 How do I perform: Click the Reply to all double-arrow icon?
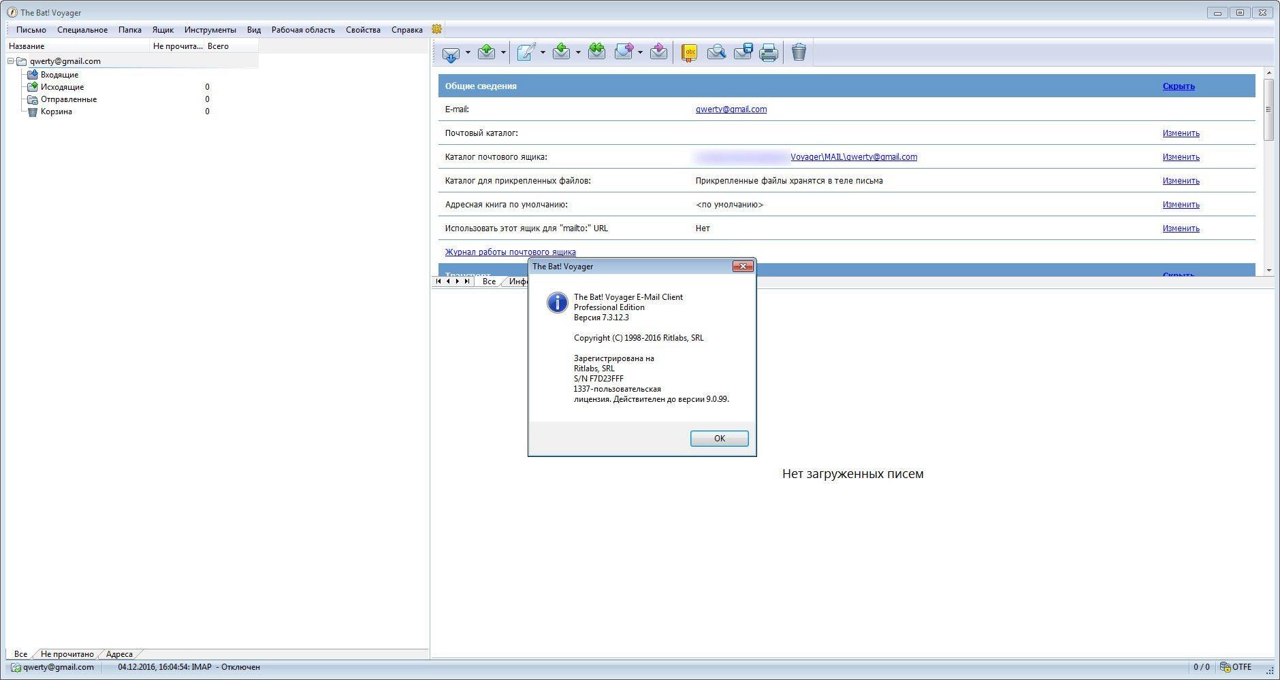(x=596, y=52)
